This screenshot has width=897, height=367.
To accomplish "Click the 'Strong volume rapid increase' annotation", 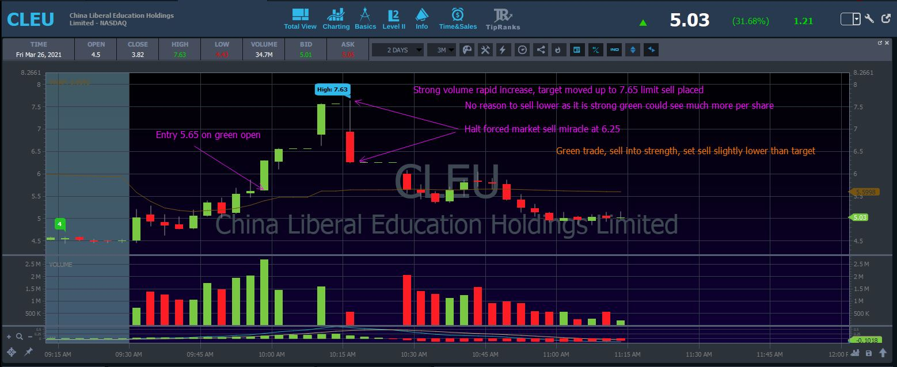I will click(558, 90).
